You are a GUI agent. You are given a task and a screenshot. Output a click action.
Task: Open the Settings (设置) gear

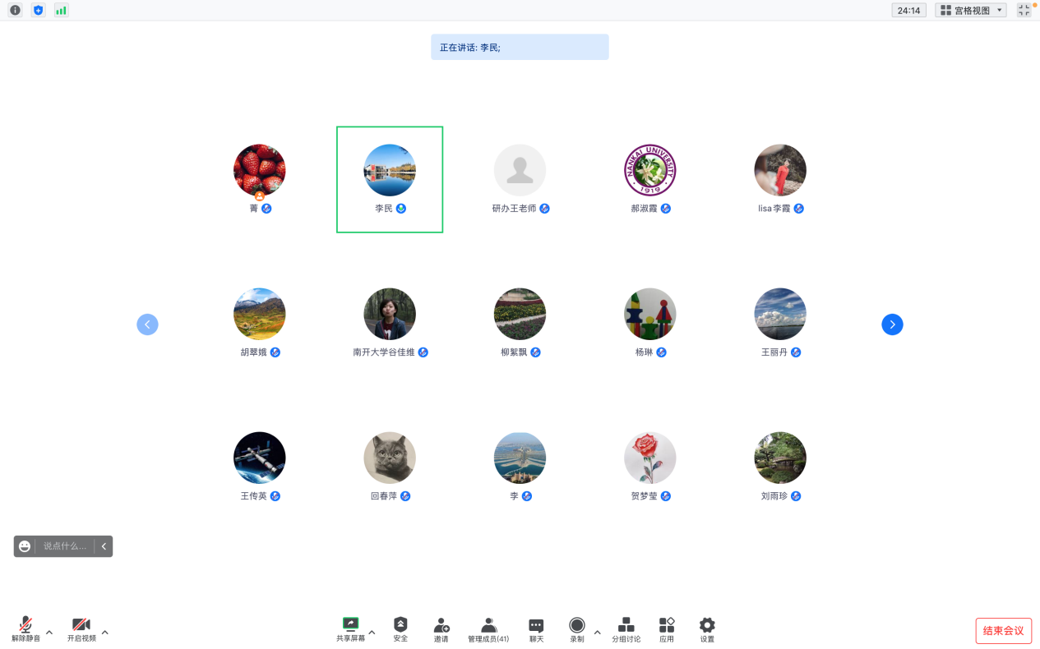707,629
